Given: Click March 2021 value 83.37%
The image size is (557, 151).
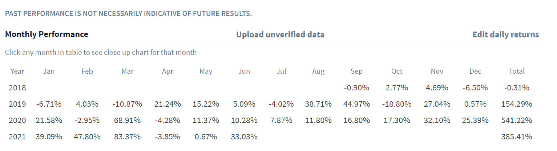Looking at the screenshot, I should point(128,137).
